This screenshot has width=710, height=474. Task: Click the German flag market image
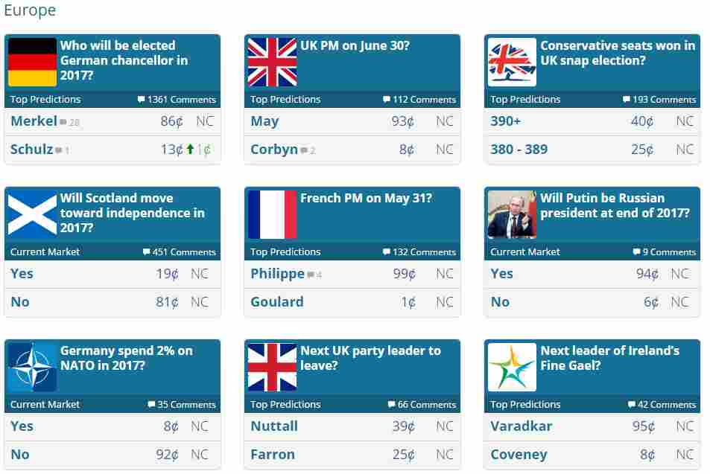32,62
